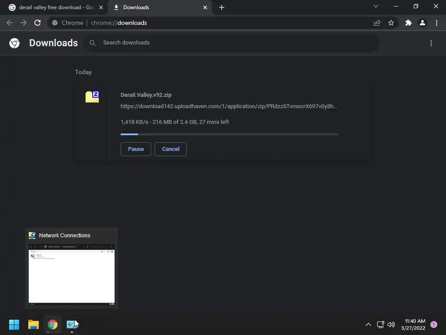Open the uploadhaven download source link

(229, 106)
